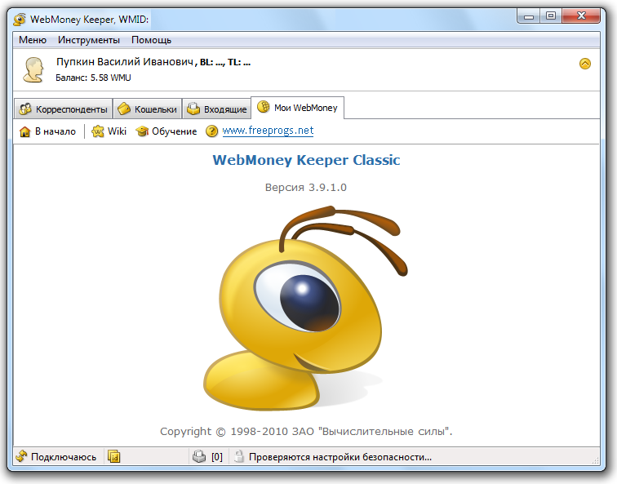Screen dimensions: 617x484
Task: Click the yellow question mark help icon
Action: pyautogui.click(x=211, y=131)
